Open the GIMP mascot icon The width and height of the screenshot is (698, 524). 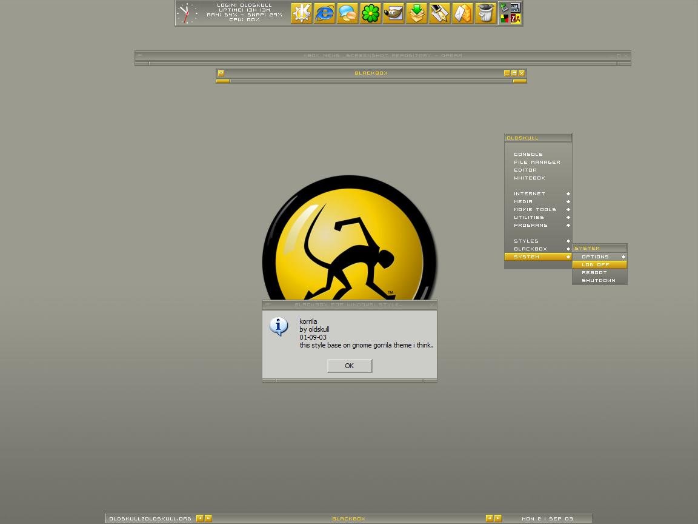coord(394,13)
